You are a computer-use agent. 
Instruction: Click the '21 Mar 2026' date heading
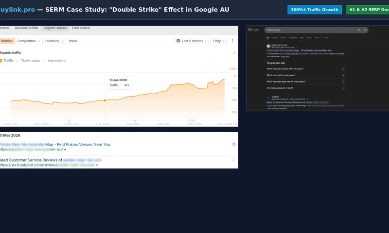(x=10, y=135)
